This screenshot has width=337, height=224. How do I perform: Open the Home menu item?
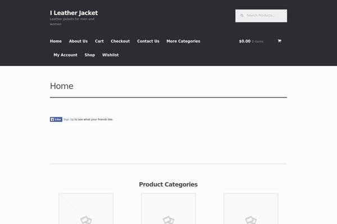coord(56,41)
